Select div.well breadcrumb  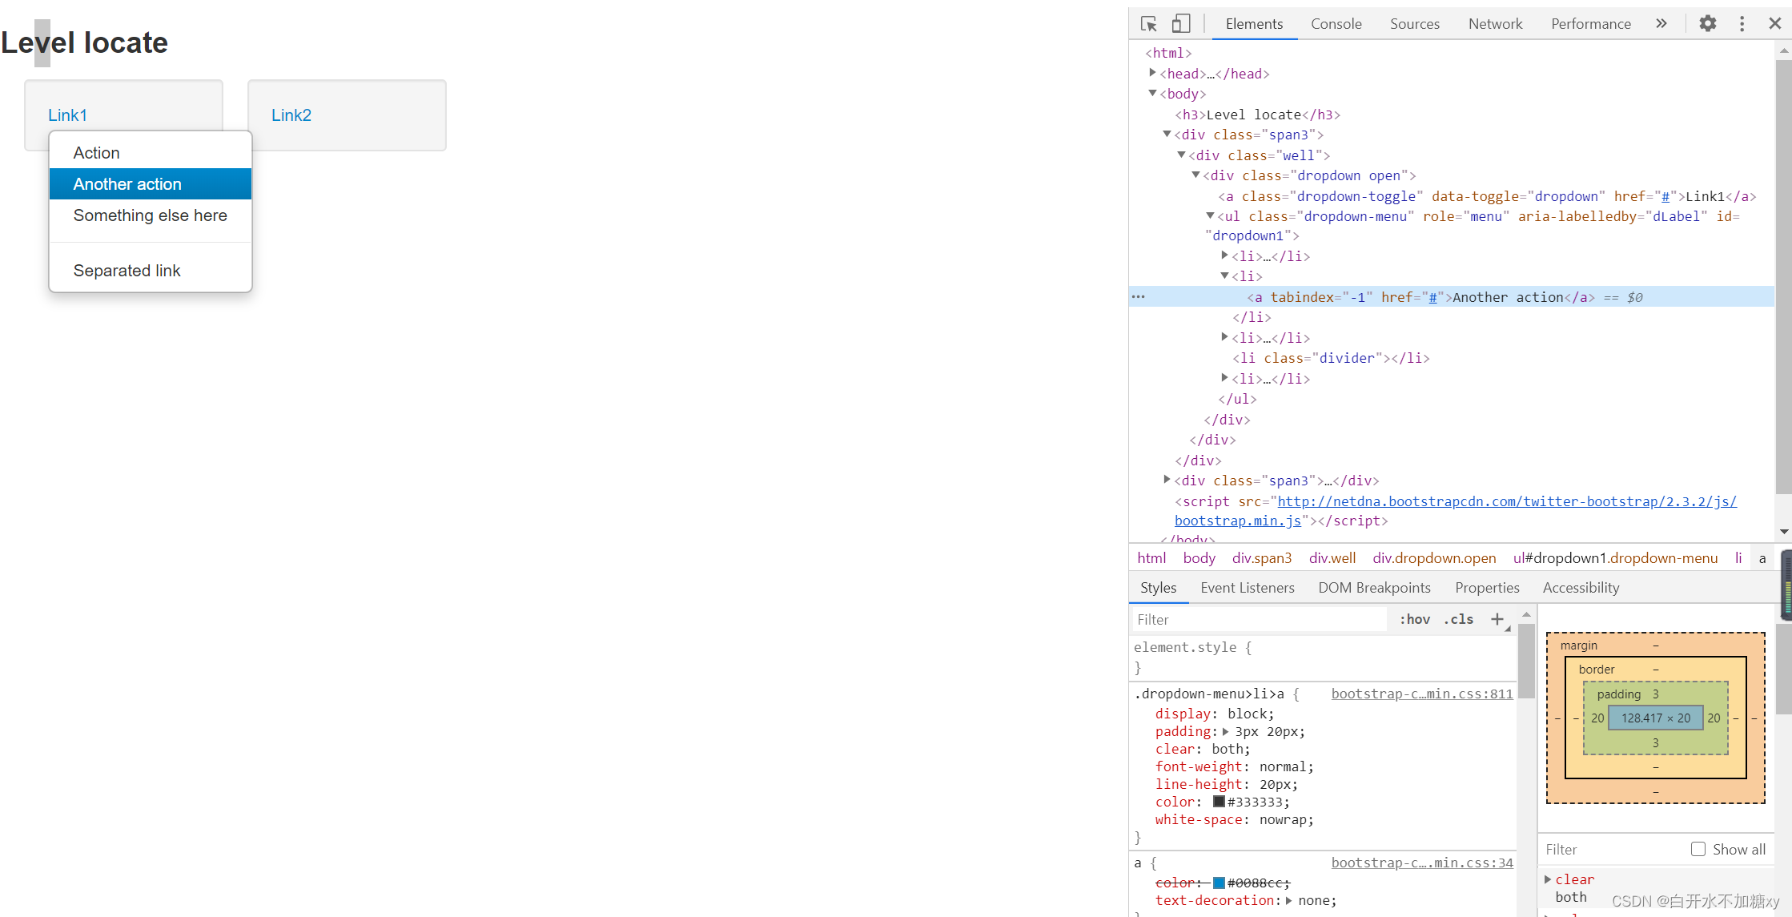(1332, 558)
